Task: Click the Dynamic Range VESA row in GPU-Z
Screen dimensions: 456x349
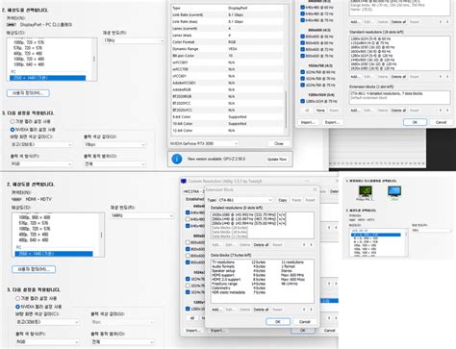Action: pyautogui.click(x=227, y=49)
